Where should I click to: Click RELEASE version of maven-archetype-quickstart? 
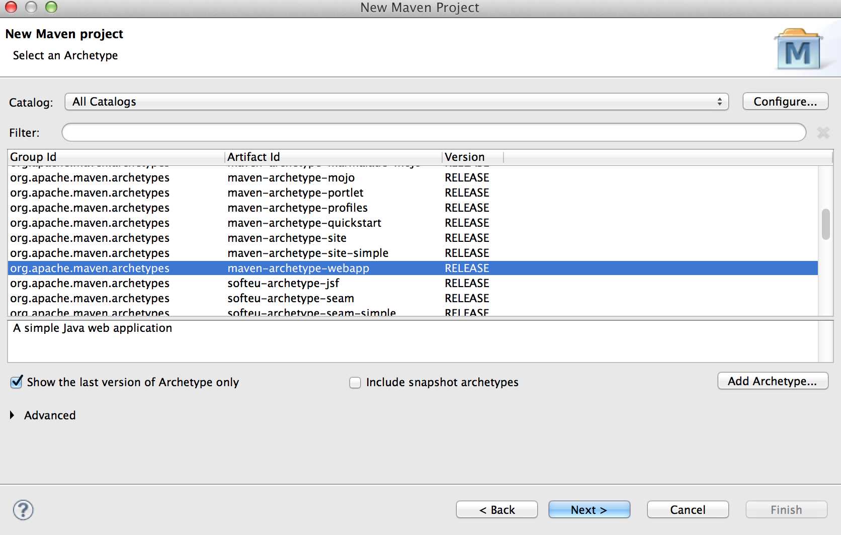[x=467, y=223]
